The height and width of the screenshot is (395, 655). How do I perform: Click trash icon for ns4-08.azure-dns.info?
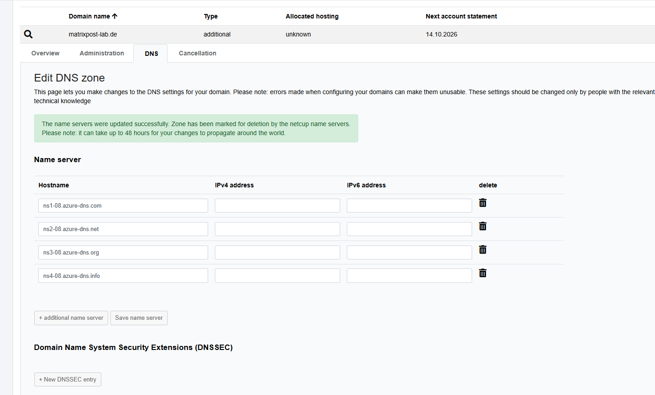[x=482, y=273]
